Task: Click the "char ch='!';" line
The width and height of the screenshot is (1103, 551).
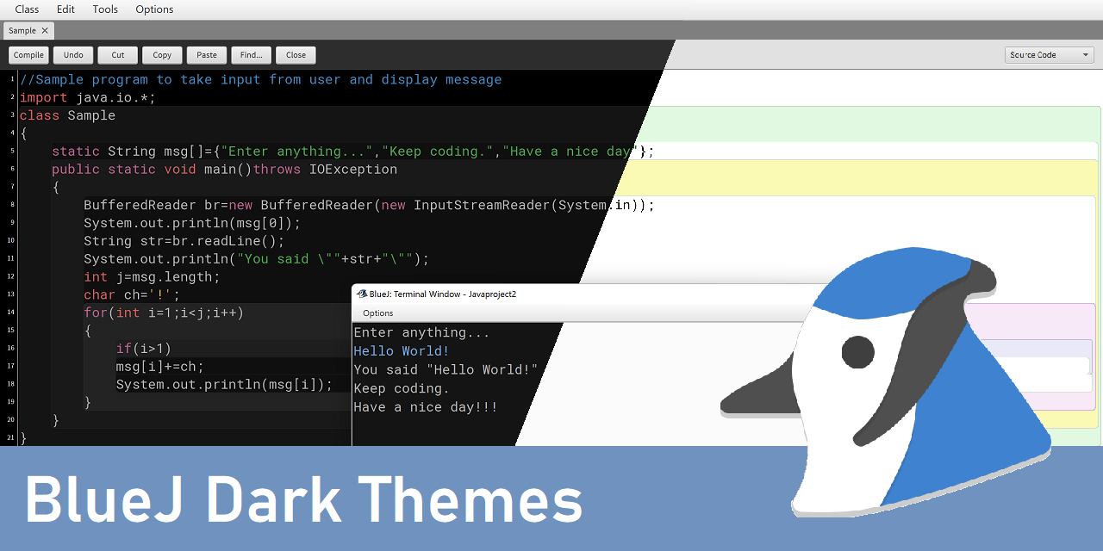Action: (132, 294)
